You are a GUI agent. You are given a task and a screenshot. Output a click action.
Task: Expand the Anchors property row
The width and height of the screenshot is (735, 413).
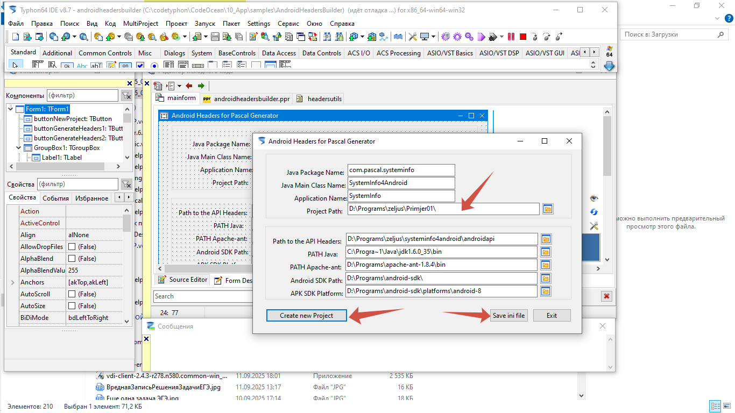click(x=12, y=282)
